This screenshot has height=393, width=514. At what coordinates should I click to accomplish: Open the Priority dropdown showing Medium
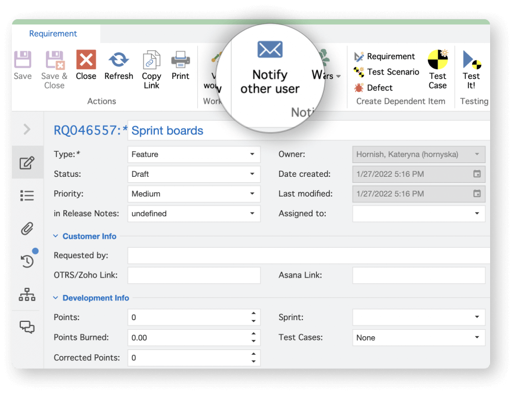(x=194, y=194)
